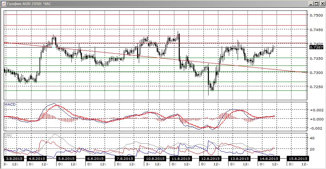The image size is (326, 169).
Task: Select the 3.8.2015 date marker
Action: (14, 159)
